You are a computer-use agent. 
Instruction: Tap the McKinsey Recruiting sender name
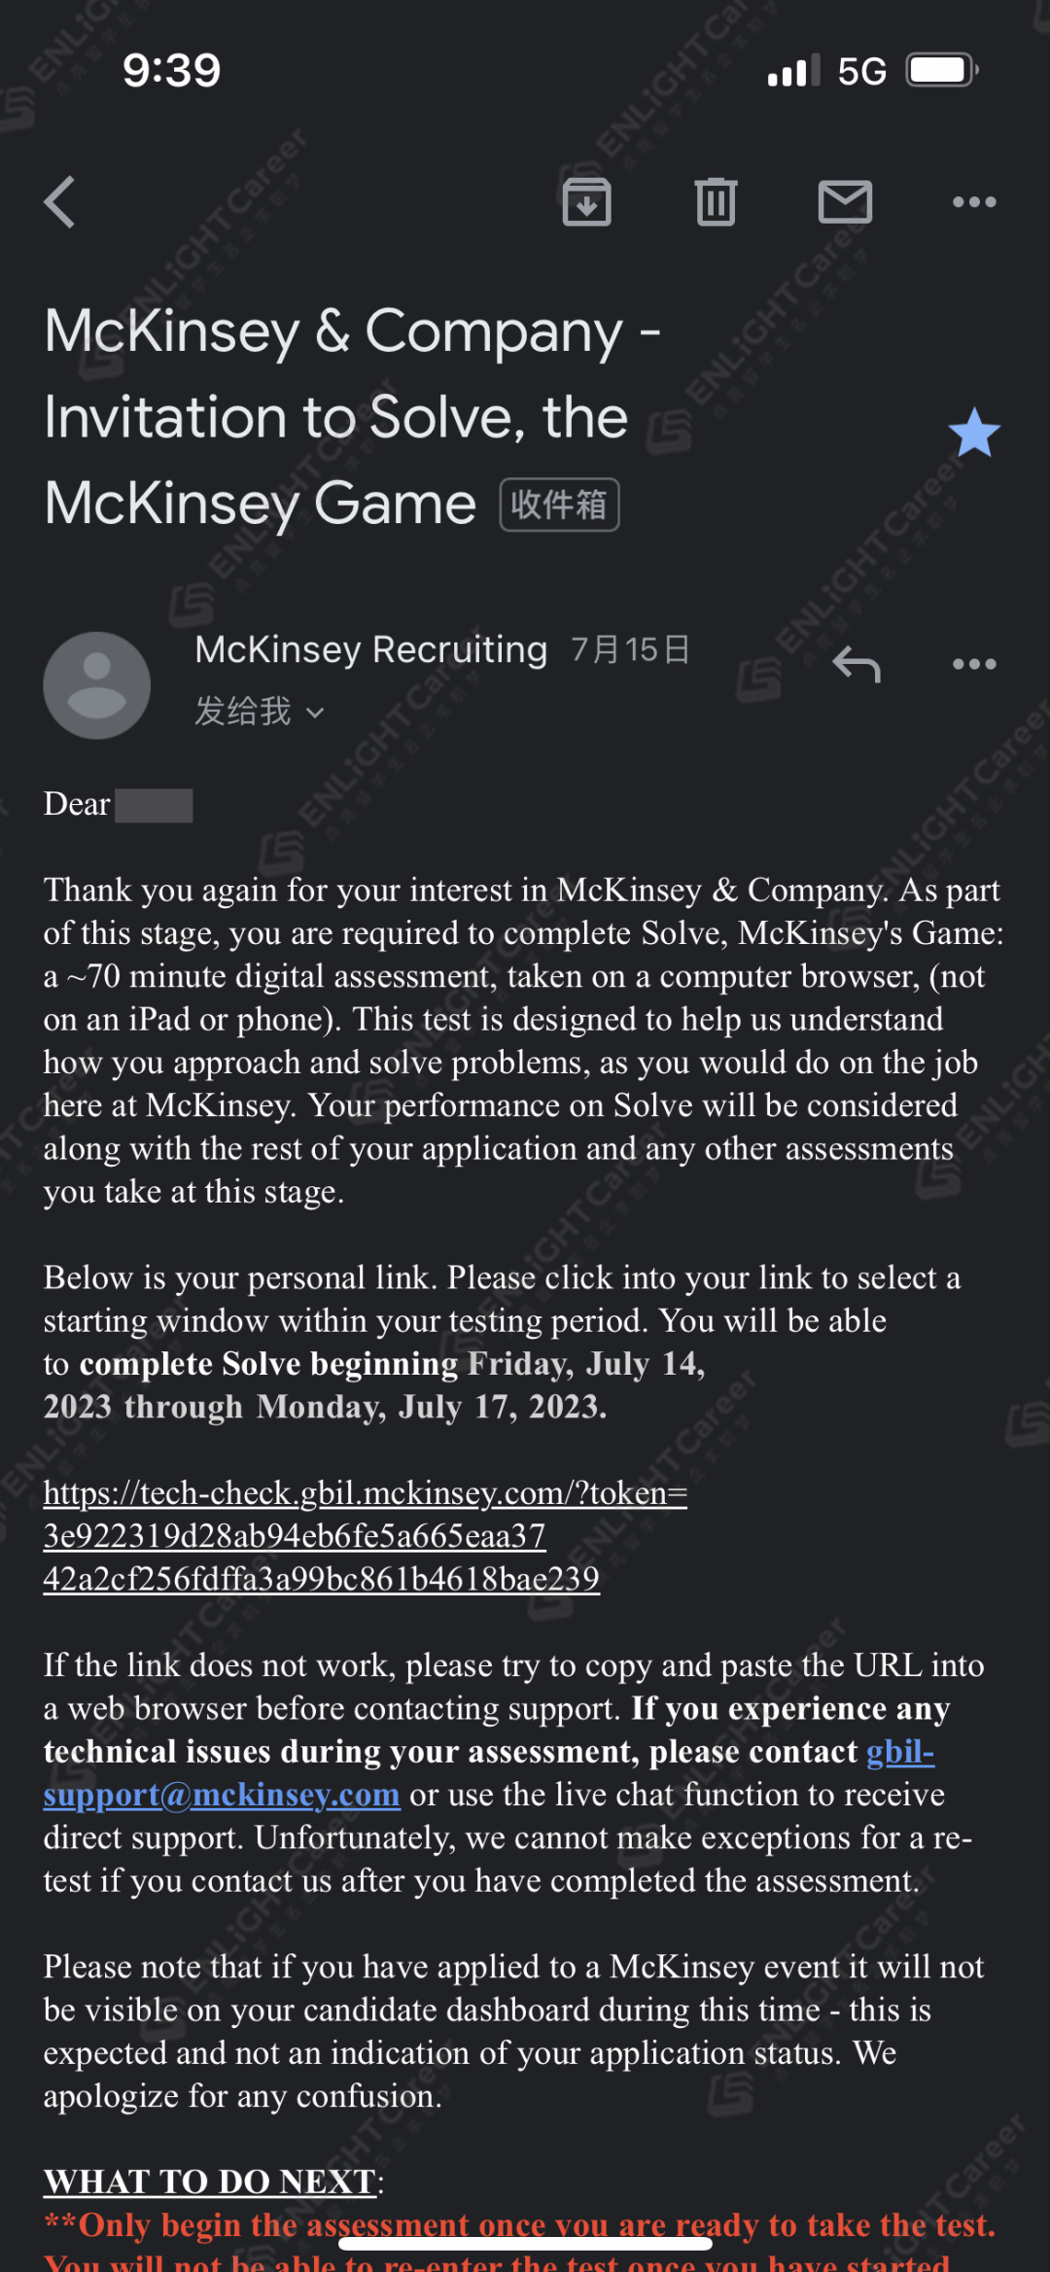[371, 648]
